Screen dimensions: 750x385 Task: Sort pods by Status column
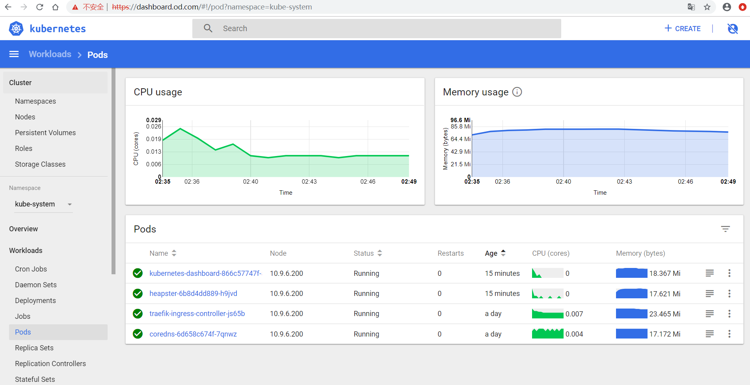point(368,253)
